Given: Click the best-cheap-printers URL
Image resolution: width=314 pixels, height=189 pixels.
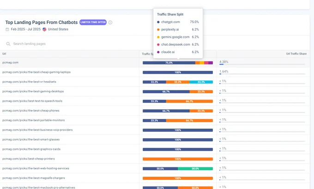Looking at the screenshot, I should coord(29,159).
